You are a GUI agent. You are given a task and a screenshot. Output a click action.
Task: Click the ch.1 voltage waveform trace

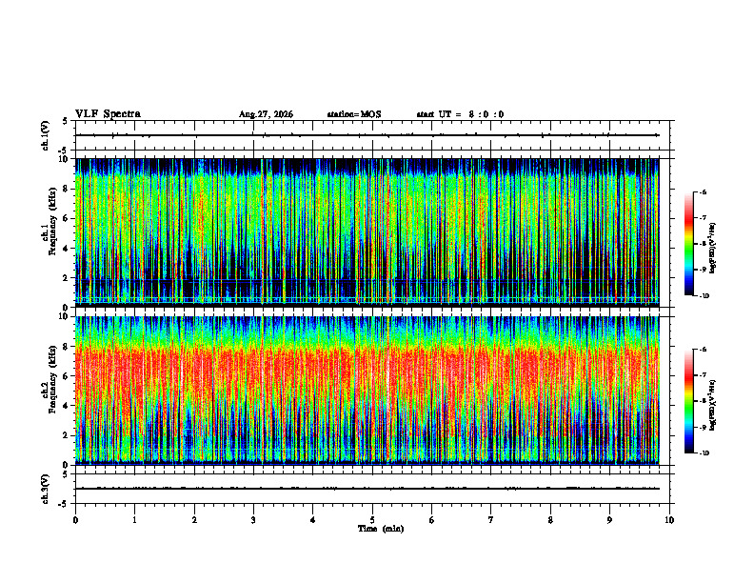click(x=367, y=135)
